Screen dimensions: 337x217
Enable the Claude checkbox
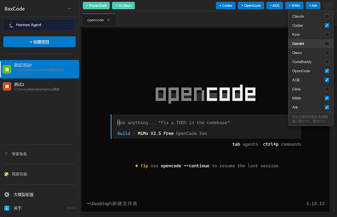[327, 16]
